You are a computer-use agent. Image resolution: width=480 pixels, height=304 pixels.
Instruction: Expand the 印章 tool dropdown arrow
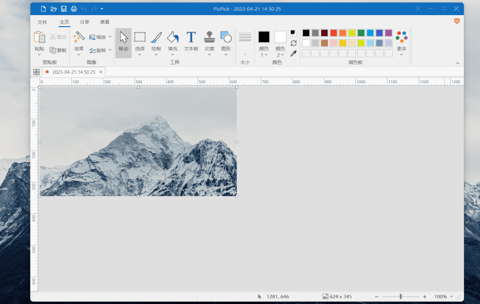210,55
